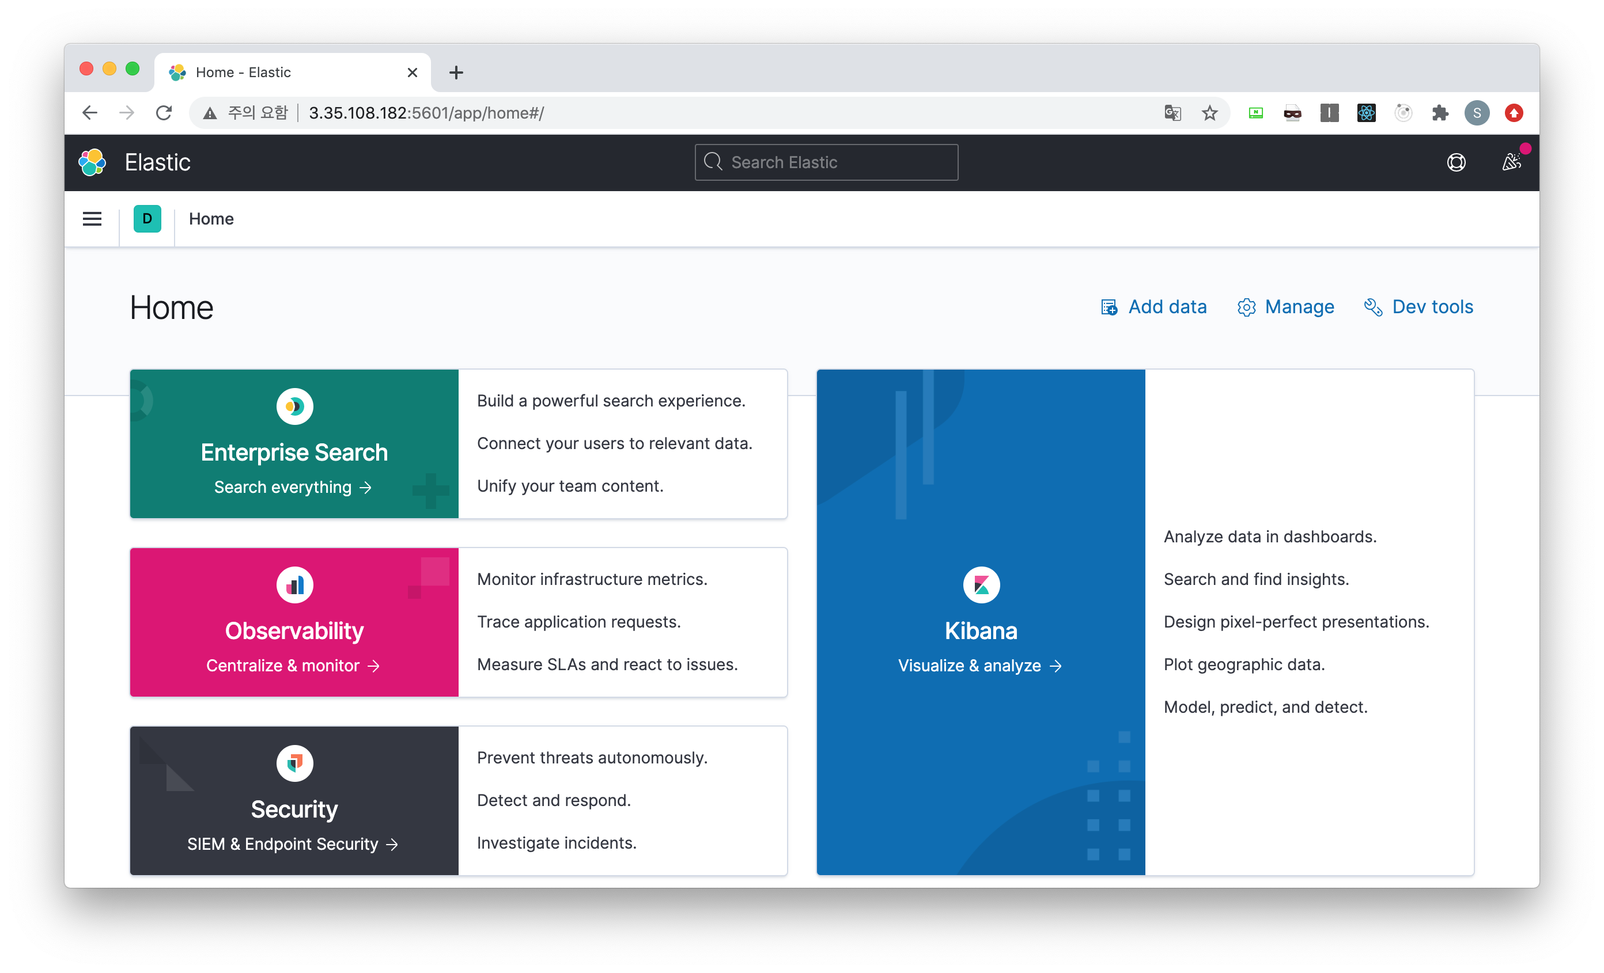Click 'Plot geographic data.' text
Viewport: 1604px width, 973px height.
point(1244,664)
